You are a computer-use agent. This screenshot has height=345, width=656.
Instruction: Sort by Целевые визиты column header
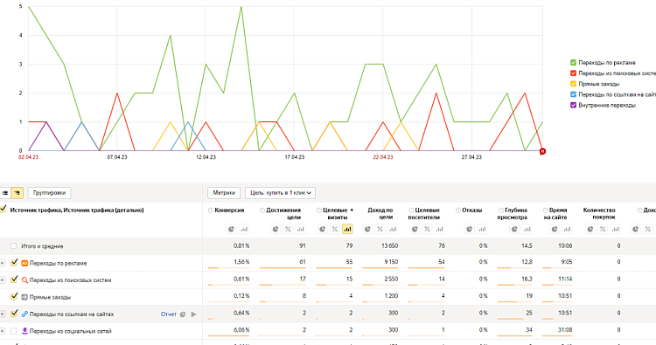point(335,213)
